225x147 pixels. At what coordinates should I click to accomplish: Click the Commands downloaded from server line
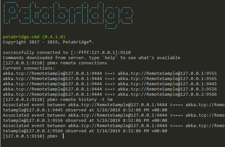pyautogui.click(x=92, y=58)
